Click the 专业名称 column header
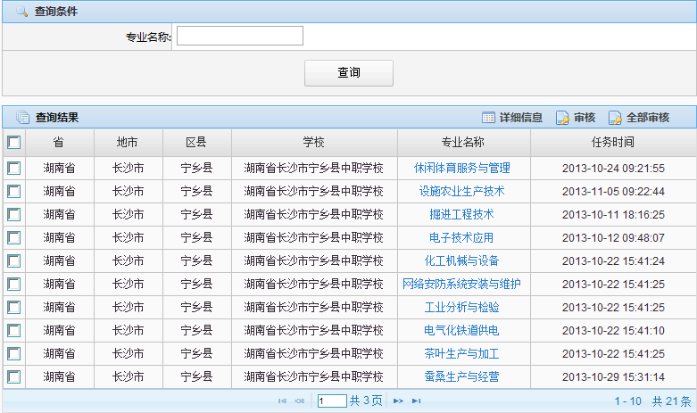697x413 pixels. coord(464,142)
